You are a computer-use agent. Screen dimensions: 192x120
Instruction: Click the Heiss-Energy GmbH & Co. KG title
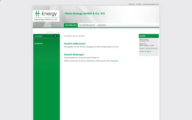click(85, 13)
